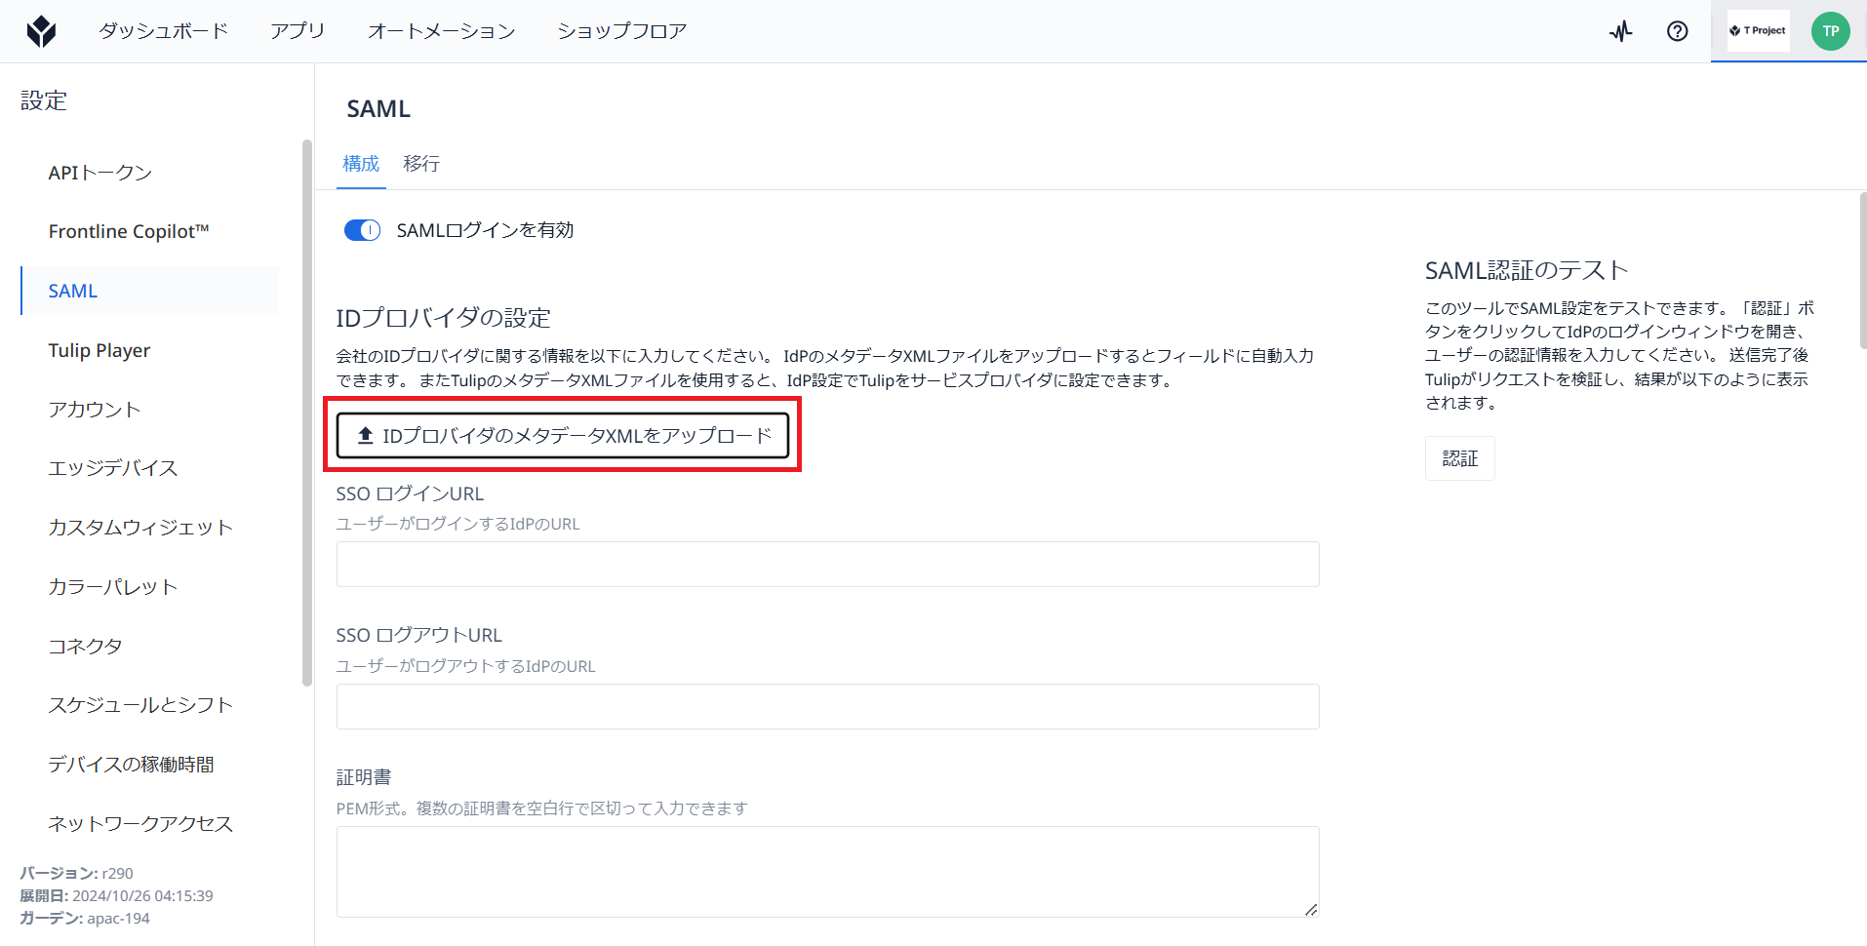Click the Tulip logo icon
The width and height of the screenshot is (1867, 946).
(41, 31)
